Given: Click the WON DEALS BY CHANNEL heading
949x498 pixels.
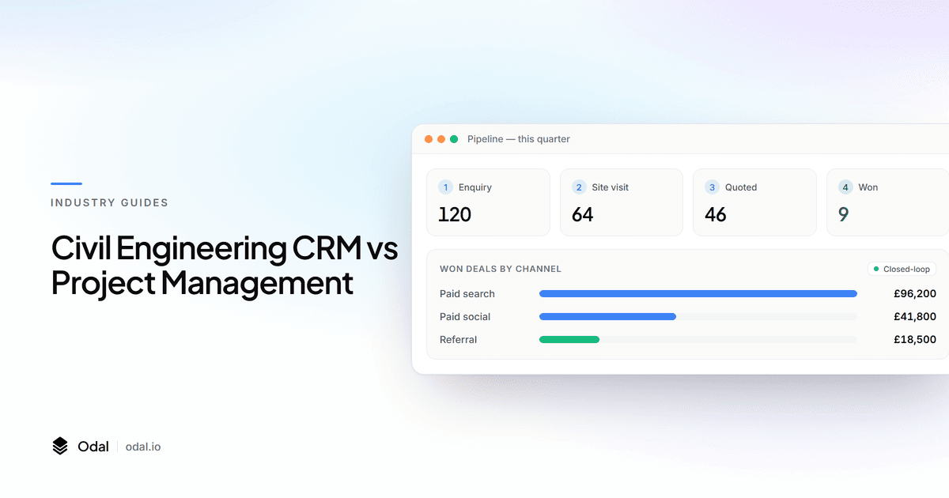Looking at the screenshot, I should coord(501,269).
